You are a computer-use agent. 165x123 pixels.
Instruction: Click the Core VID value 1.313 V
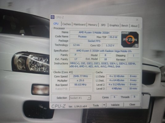pyautogui.click(x=110, y=46)
